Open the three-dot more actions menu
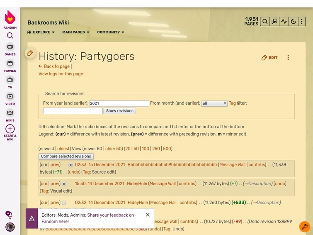313x235 pixels. click(288, 58)
